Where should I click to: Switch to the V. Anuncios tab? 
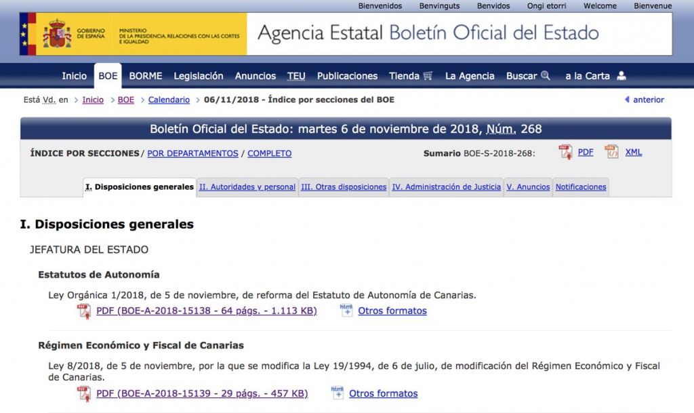click(x=529, y=186)
